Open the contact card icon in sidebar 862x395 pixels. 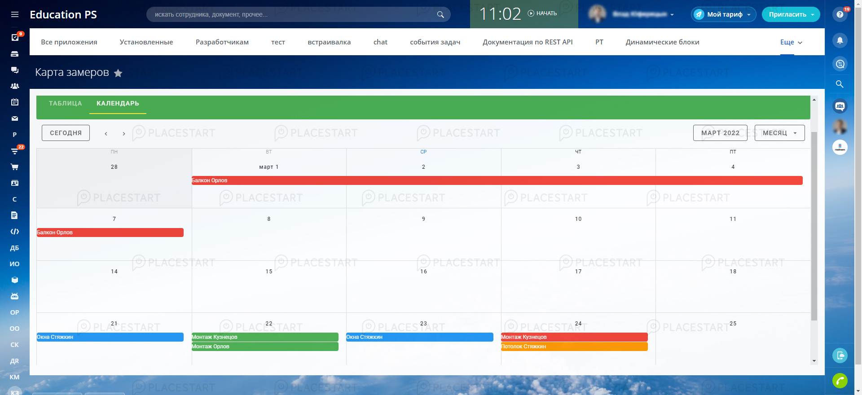[x=15, y=183]
